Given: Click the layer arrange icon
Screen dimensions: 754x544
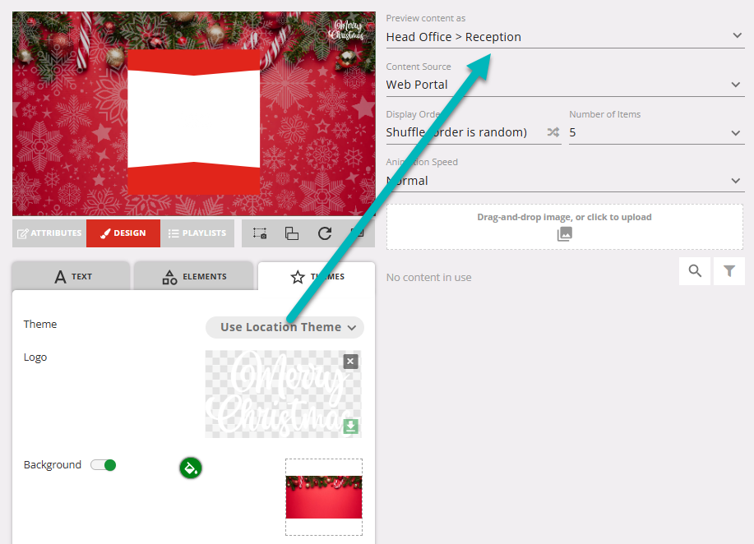Looking at the screenshot, I should coord(292,233).
